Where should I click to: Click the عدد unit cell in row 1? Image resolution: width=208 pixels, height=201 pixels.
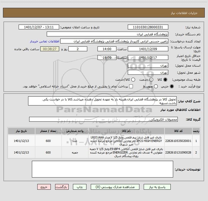tap(75, 141)
